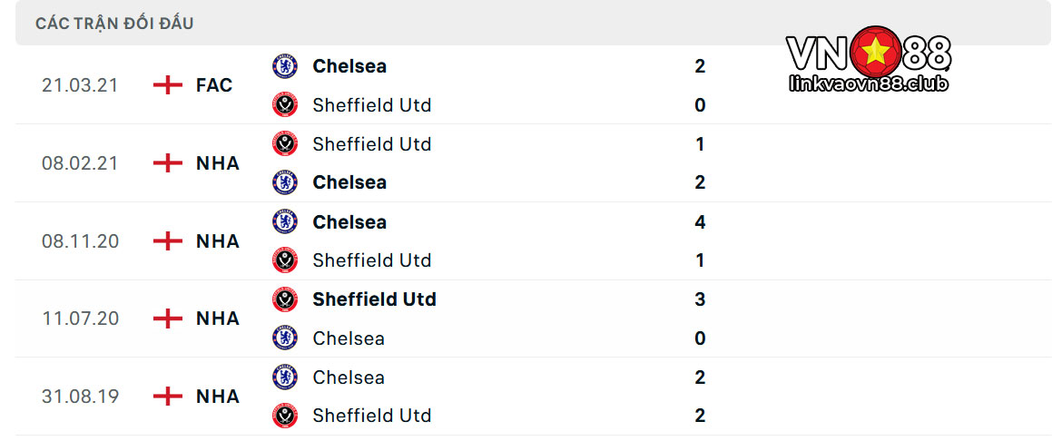Click Chelsea crest in 31.08.19 match
The image size is (1052, 441).
tap(284, 377)
